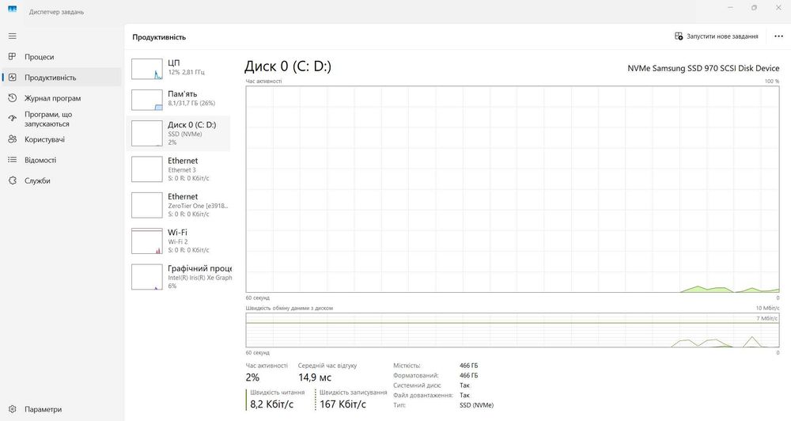Switch to Журнал програм page

click(62, 98)
